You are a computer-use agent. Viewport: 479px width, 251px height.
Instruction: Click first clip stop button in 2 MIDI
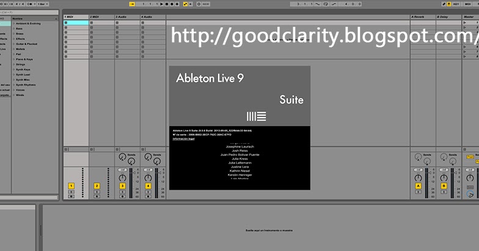[x=92, y=23]
